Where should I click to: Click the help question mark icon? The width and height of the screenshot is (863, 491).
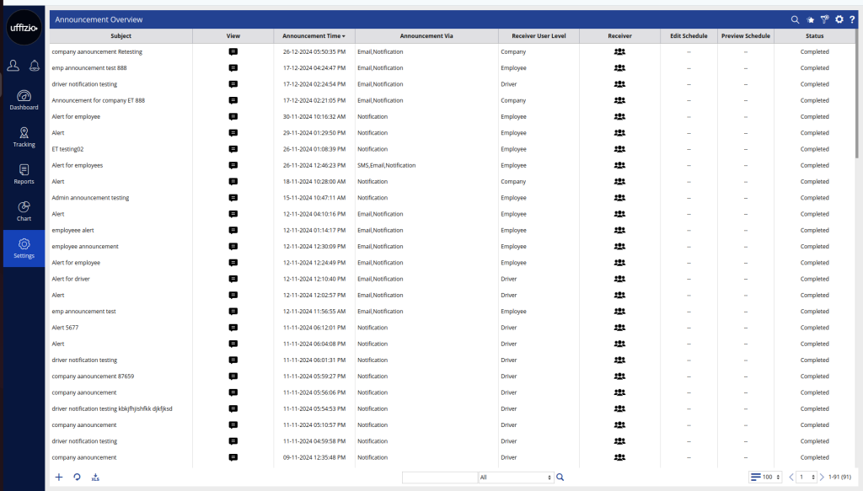[x=852, y=19]
